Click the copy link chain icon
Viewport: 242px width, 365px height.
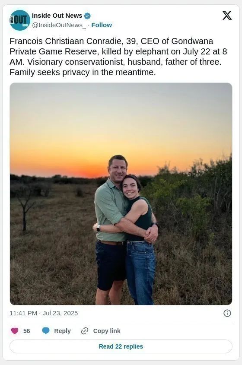85,331
